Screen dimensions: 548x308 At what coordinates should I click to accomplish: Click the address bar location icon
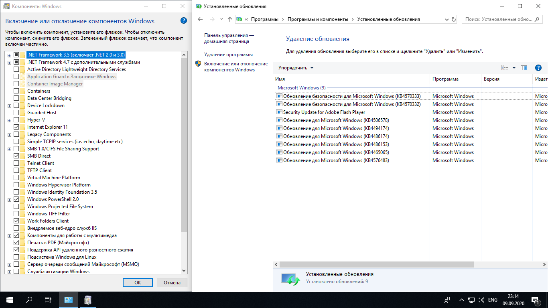point(239,19)
